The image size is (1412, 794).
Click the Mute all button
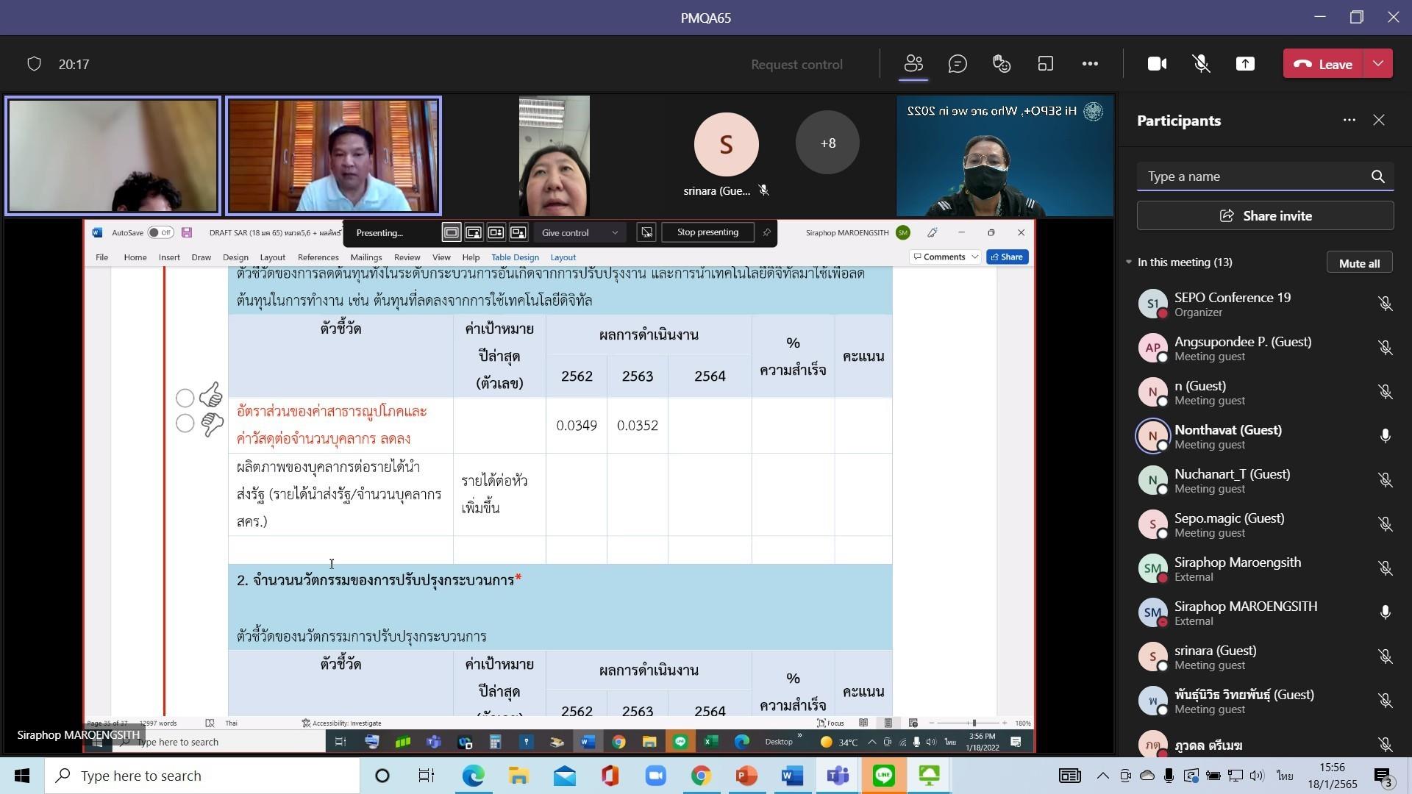1358,263
